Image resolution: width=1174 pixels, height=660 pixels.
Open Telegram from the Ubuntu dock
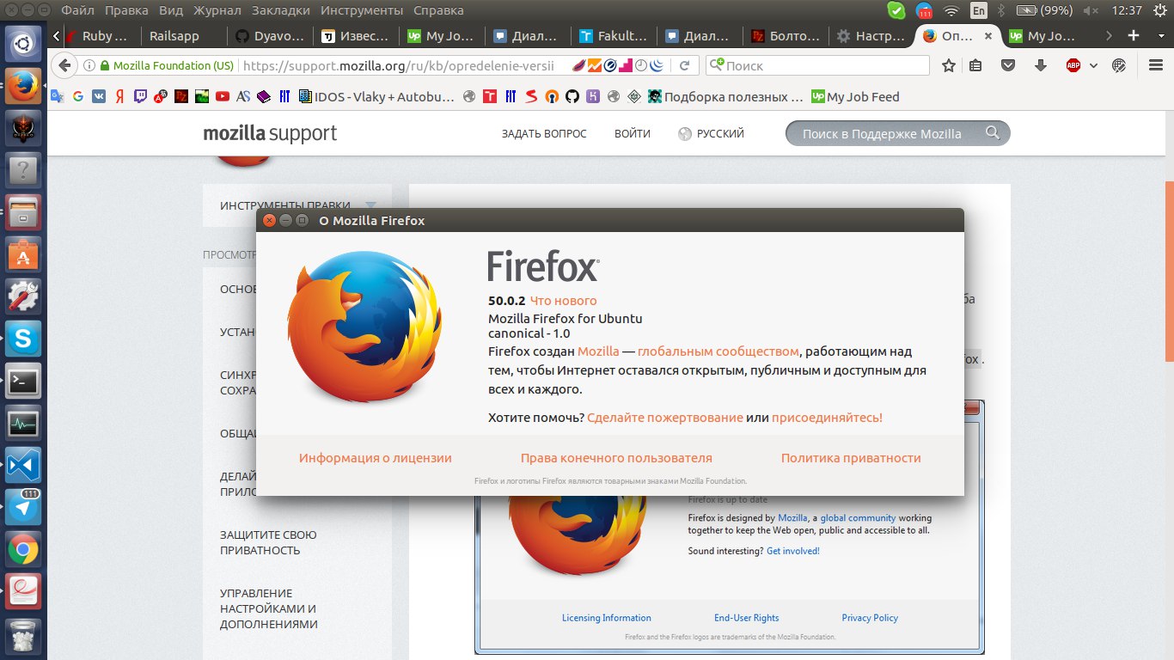[23, 507]
